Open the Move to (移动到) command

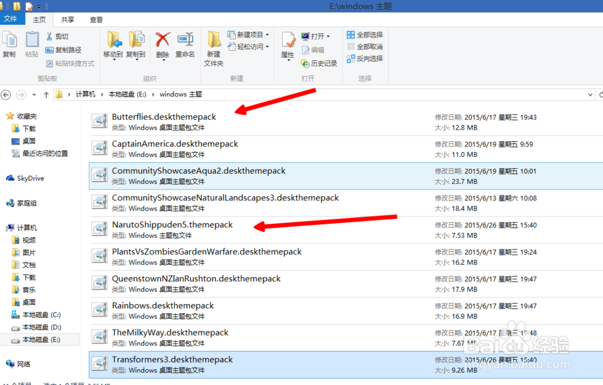(x=113, y=45)
